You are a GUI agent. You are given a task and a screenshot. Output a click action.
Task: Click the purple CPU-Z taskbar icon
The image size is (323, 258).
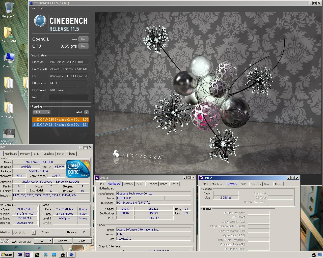coord(28,255)
